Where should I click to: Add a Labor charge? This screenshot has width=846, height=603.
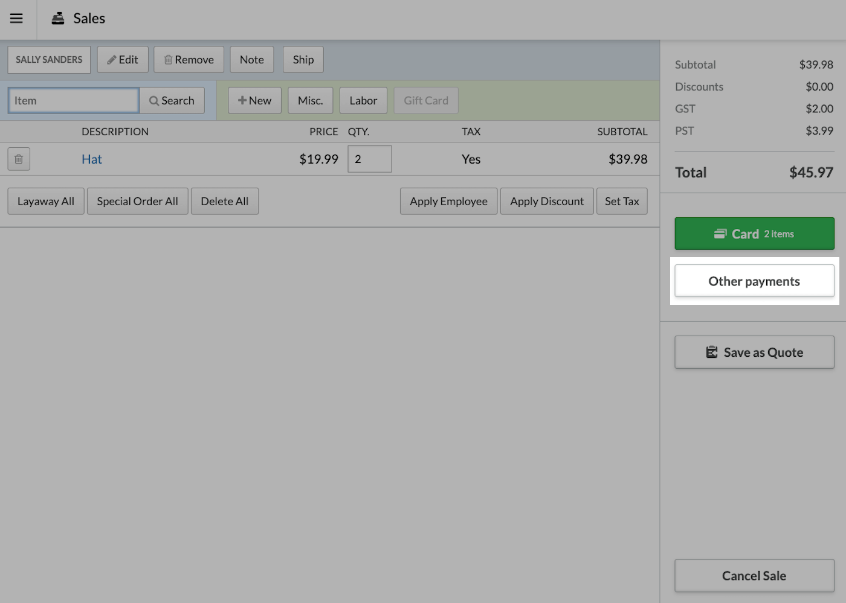(363, 101)
